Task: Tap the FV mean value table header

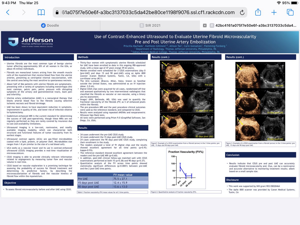Action: (130, 175)
